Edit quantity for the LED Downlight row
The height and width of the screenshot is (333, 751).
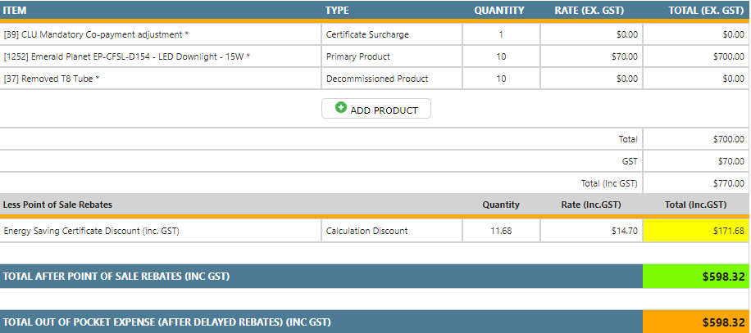(501, 56)
